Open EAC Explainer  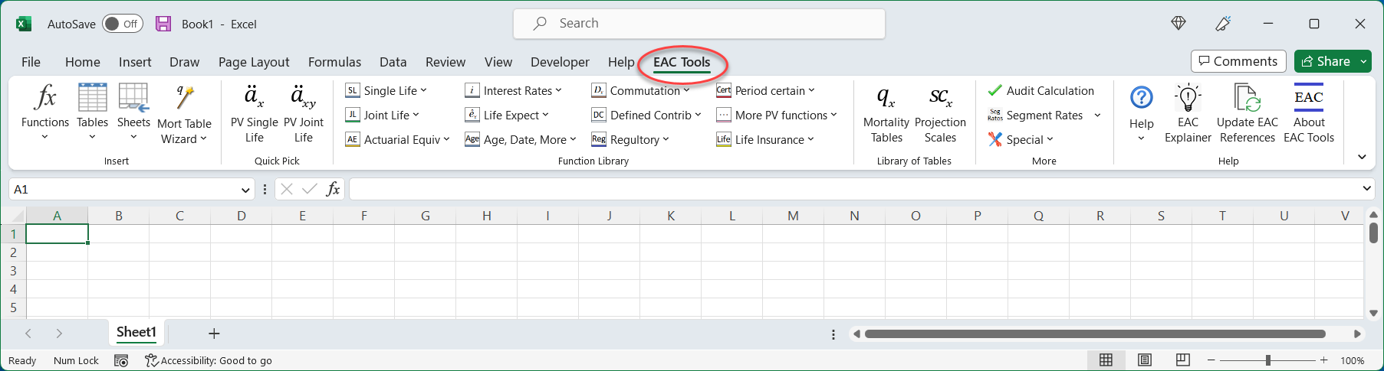pyautogui.click(x=1188, y=114)
